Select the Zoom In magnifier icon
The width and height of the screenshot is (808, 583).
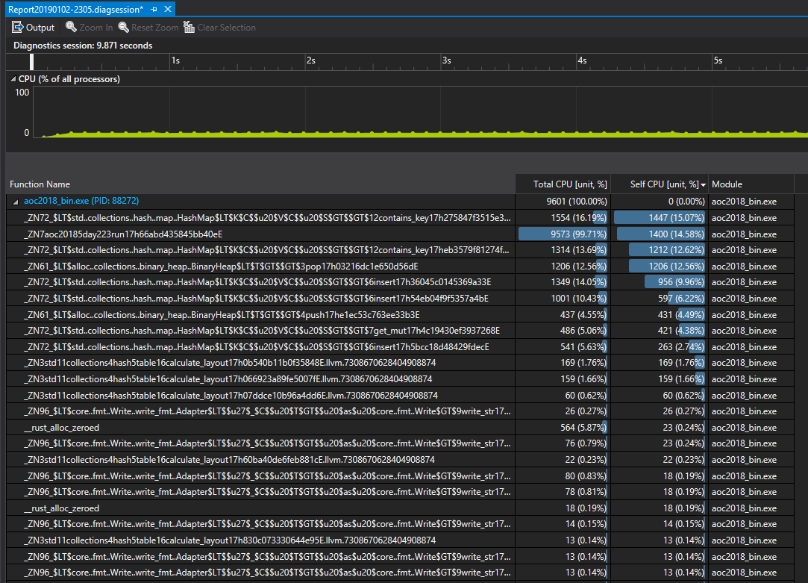[x=72, y=27]
